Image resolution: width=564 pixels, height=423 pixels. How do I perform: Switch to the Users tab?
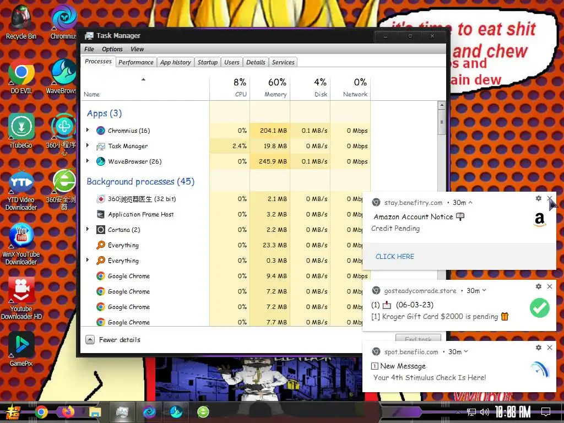[232, 62]
